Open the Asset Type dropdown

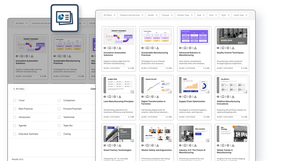pos(240,15)
